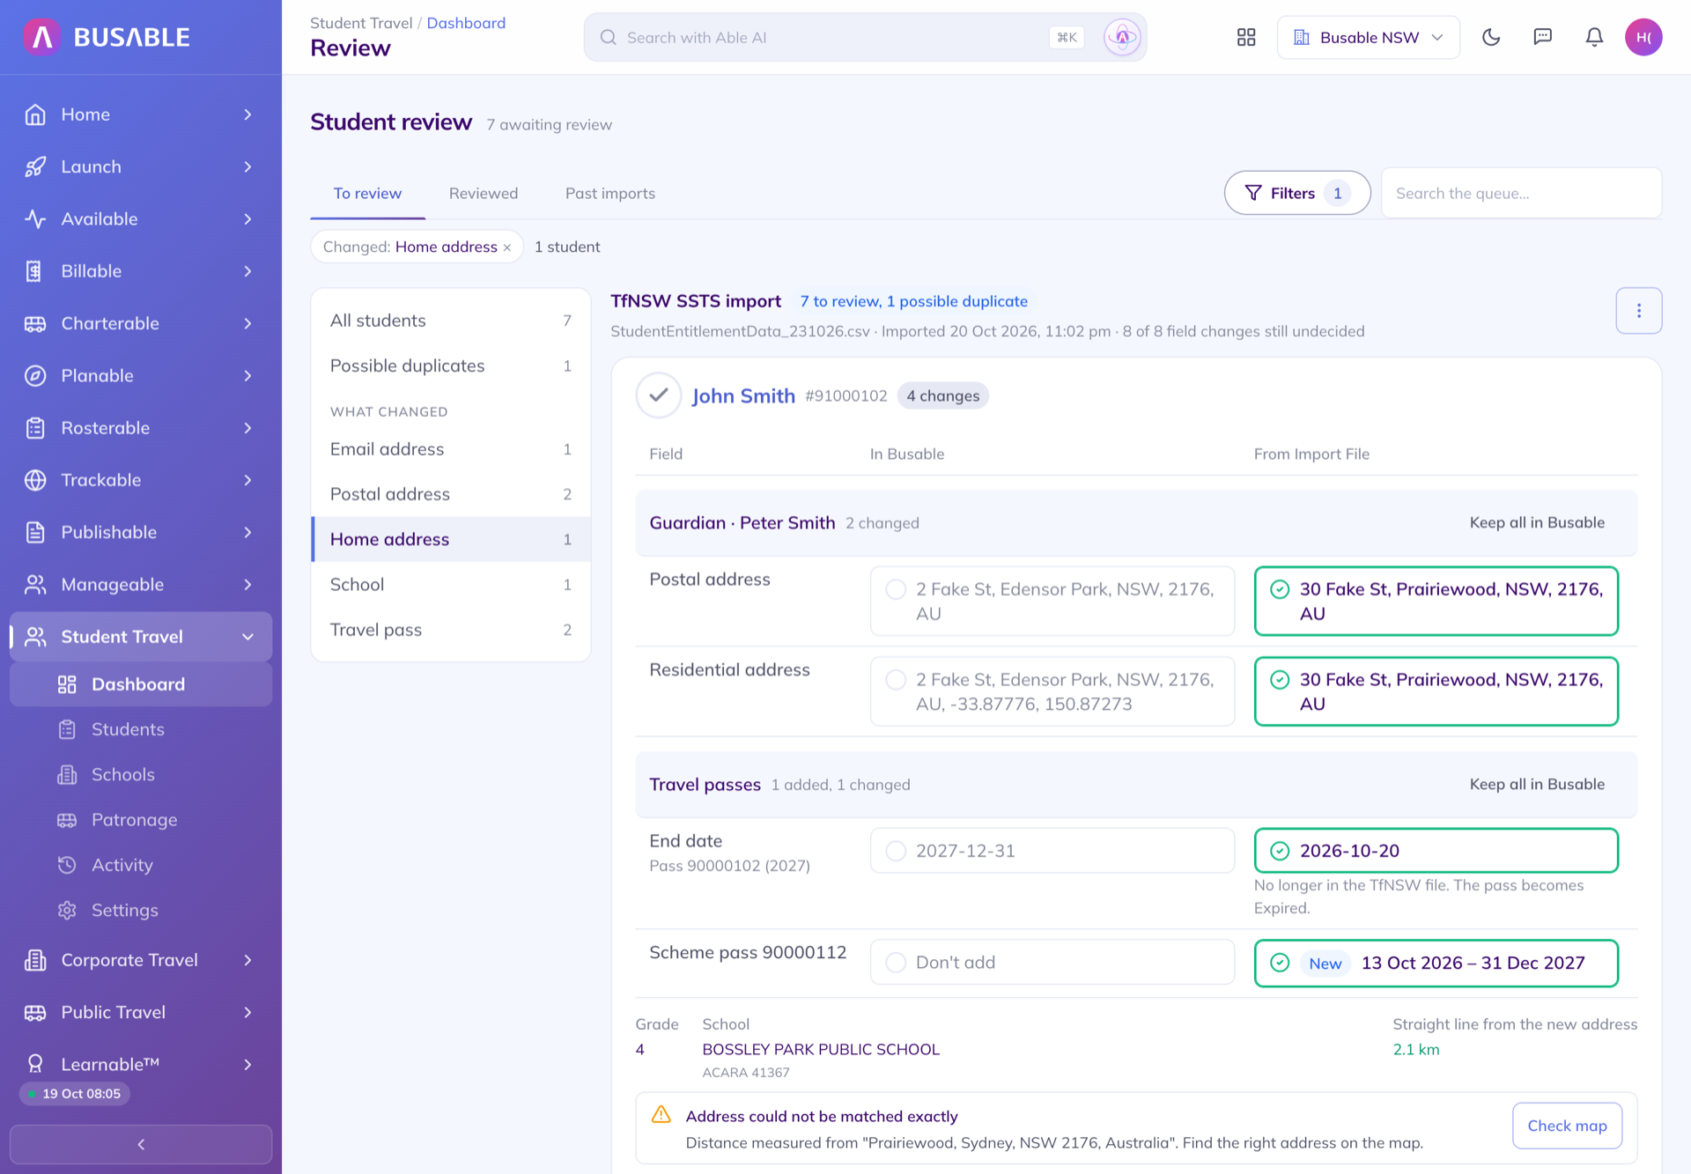Image resolution: width=1691 pixels, height=1174 pixels.
Task: Toggle dark mode moon icon
Action: pyautogui.click(x=1490, y=37)
